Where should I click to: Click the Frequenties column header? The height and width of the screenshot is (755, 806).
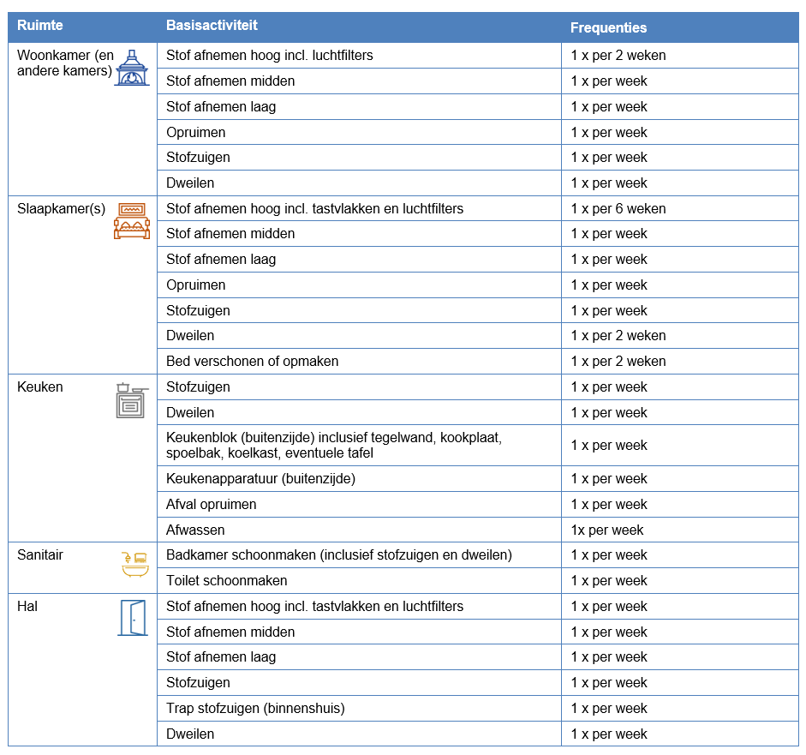pos(608,27)
